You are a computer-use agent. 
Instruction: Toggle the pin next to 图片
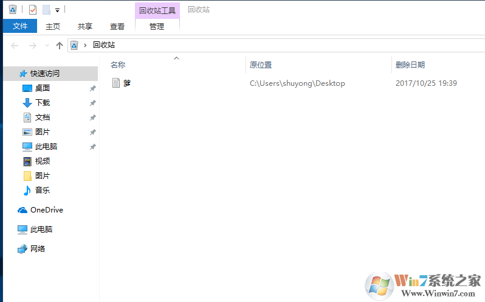[92, 132]
